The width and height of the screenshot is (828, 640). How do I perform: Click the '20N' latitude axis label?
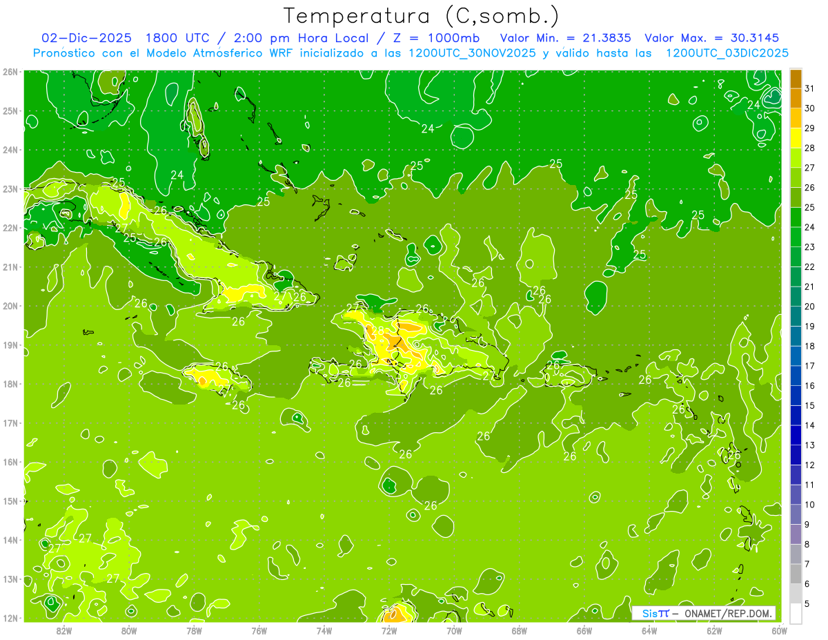point(10,306)
